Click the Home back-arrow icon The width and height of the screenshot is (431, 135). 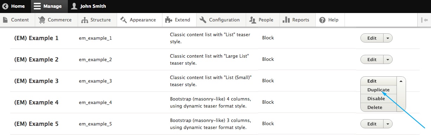click(x=5, y=6)
